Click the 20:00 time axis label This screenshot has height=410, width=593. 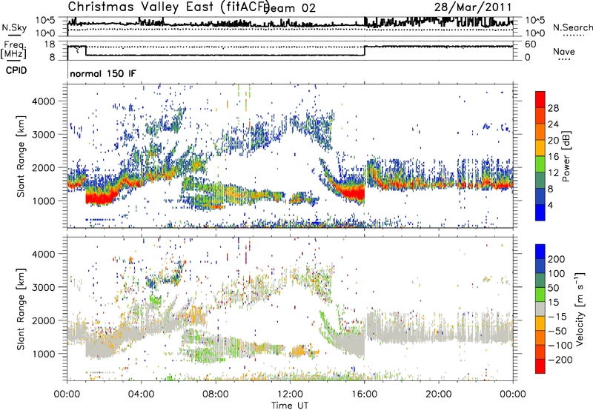[x=439, y=394]
